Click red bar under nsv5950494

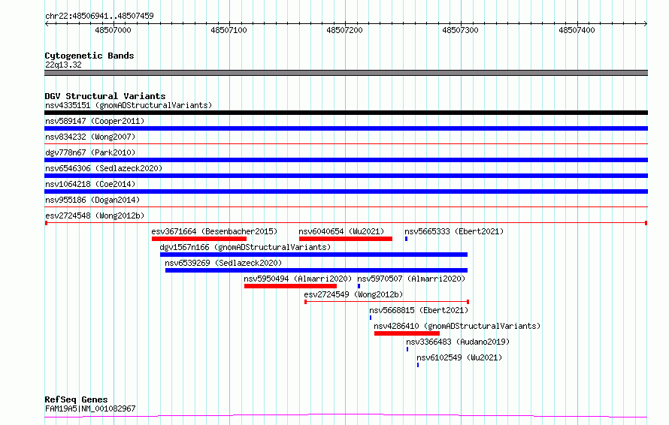[290, 286]
